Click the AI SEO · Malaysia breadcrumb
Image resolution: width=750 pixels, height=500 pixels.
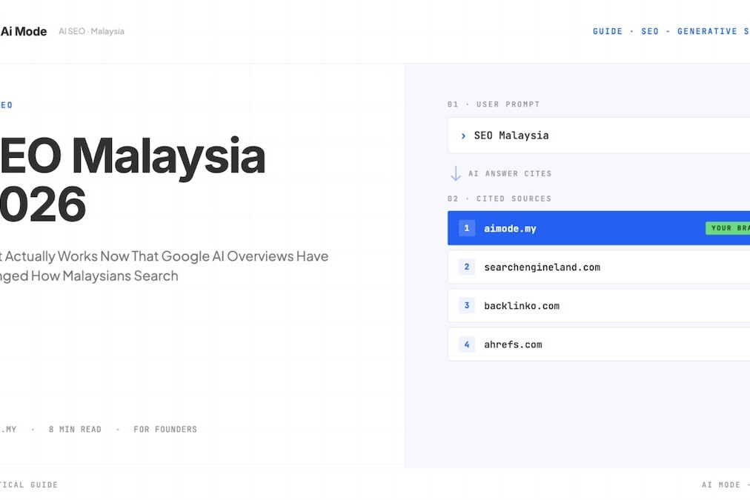(x=91, y=31)
